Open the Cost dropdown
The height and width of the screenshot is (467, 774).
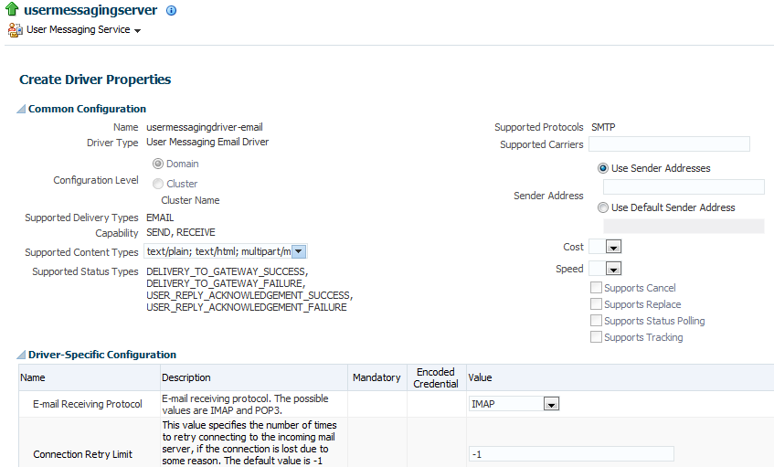(x=613, y=247)
